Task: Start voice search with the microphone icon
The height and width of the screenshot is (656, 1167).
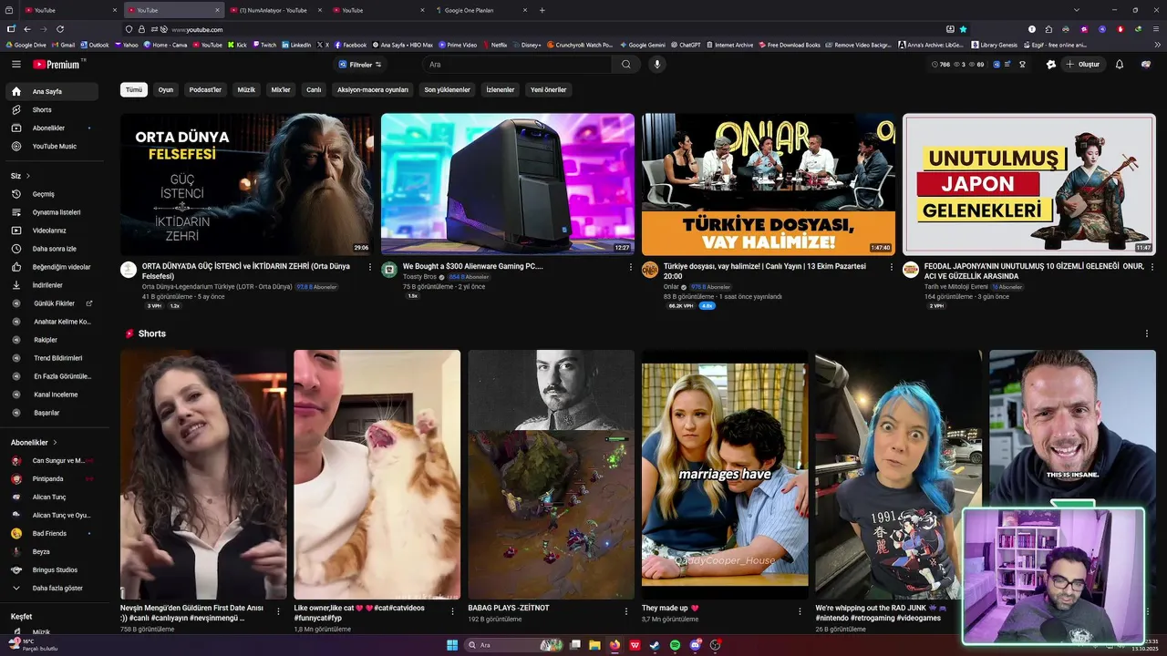Action: click(x=656, y=65)
